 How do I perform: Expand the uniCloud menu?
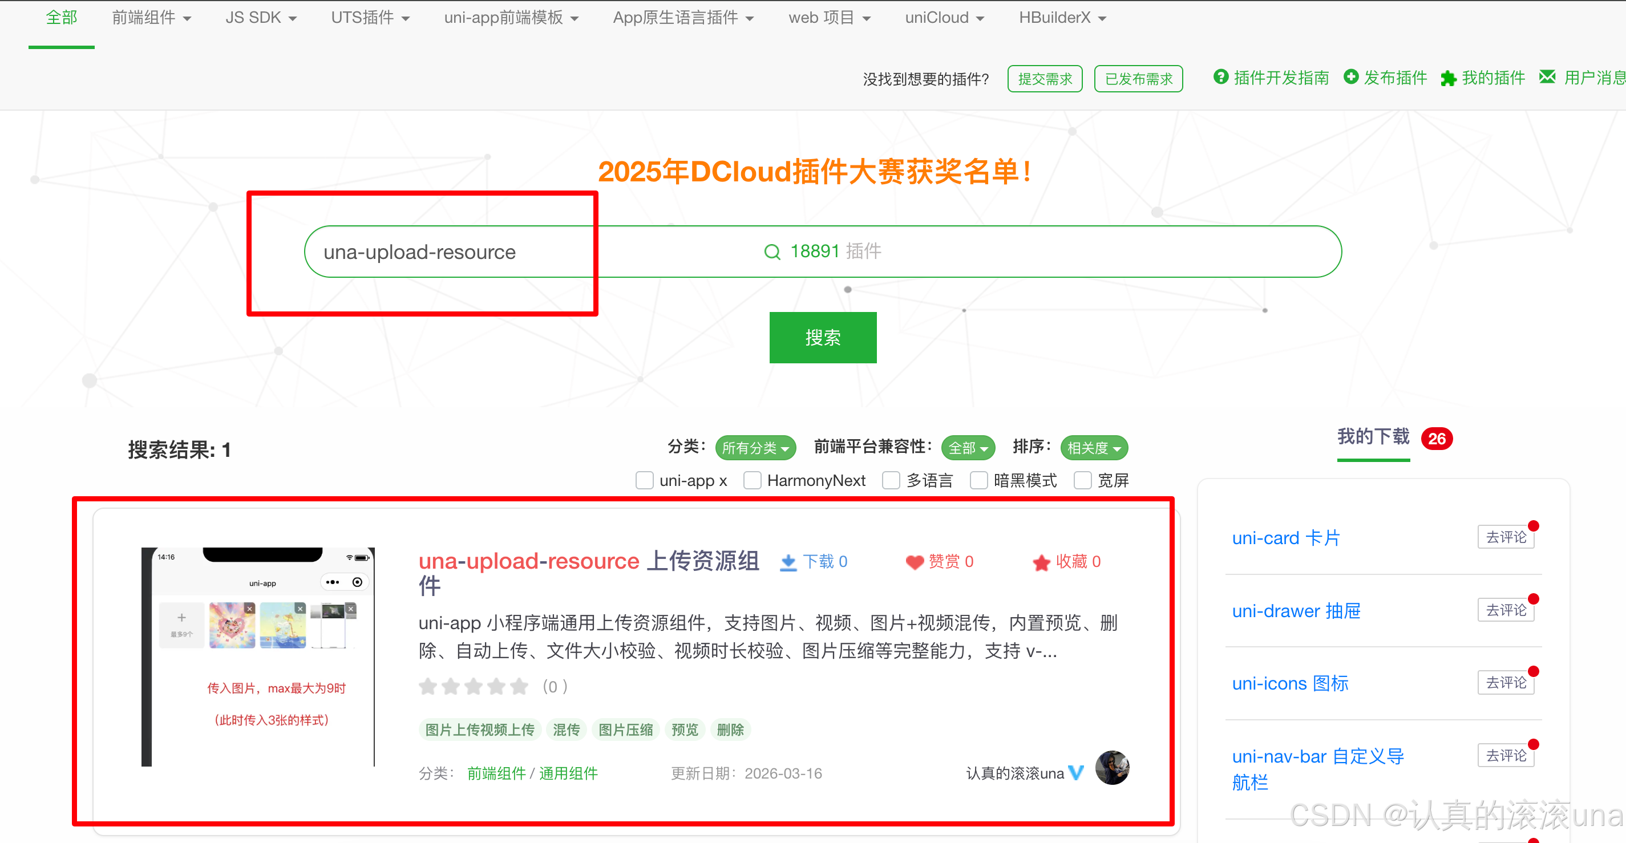(944, 18)
